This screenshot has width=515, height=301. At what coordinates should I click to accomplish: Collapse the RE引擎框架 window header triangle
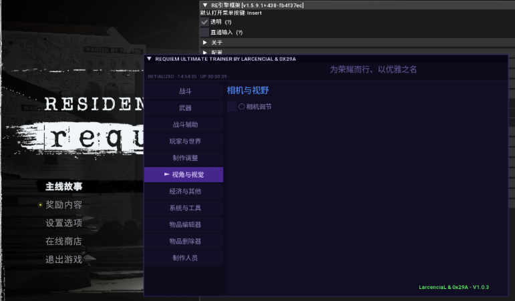[205, 5]
